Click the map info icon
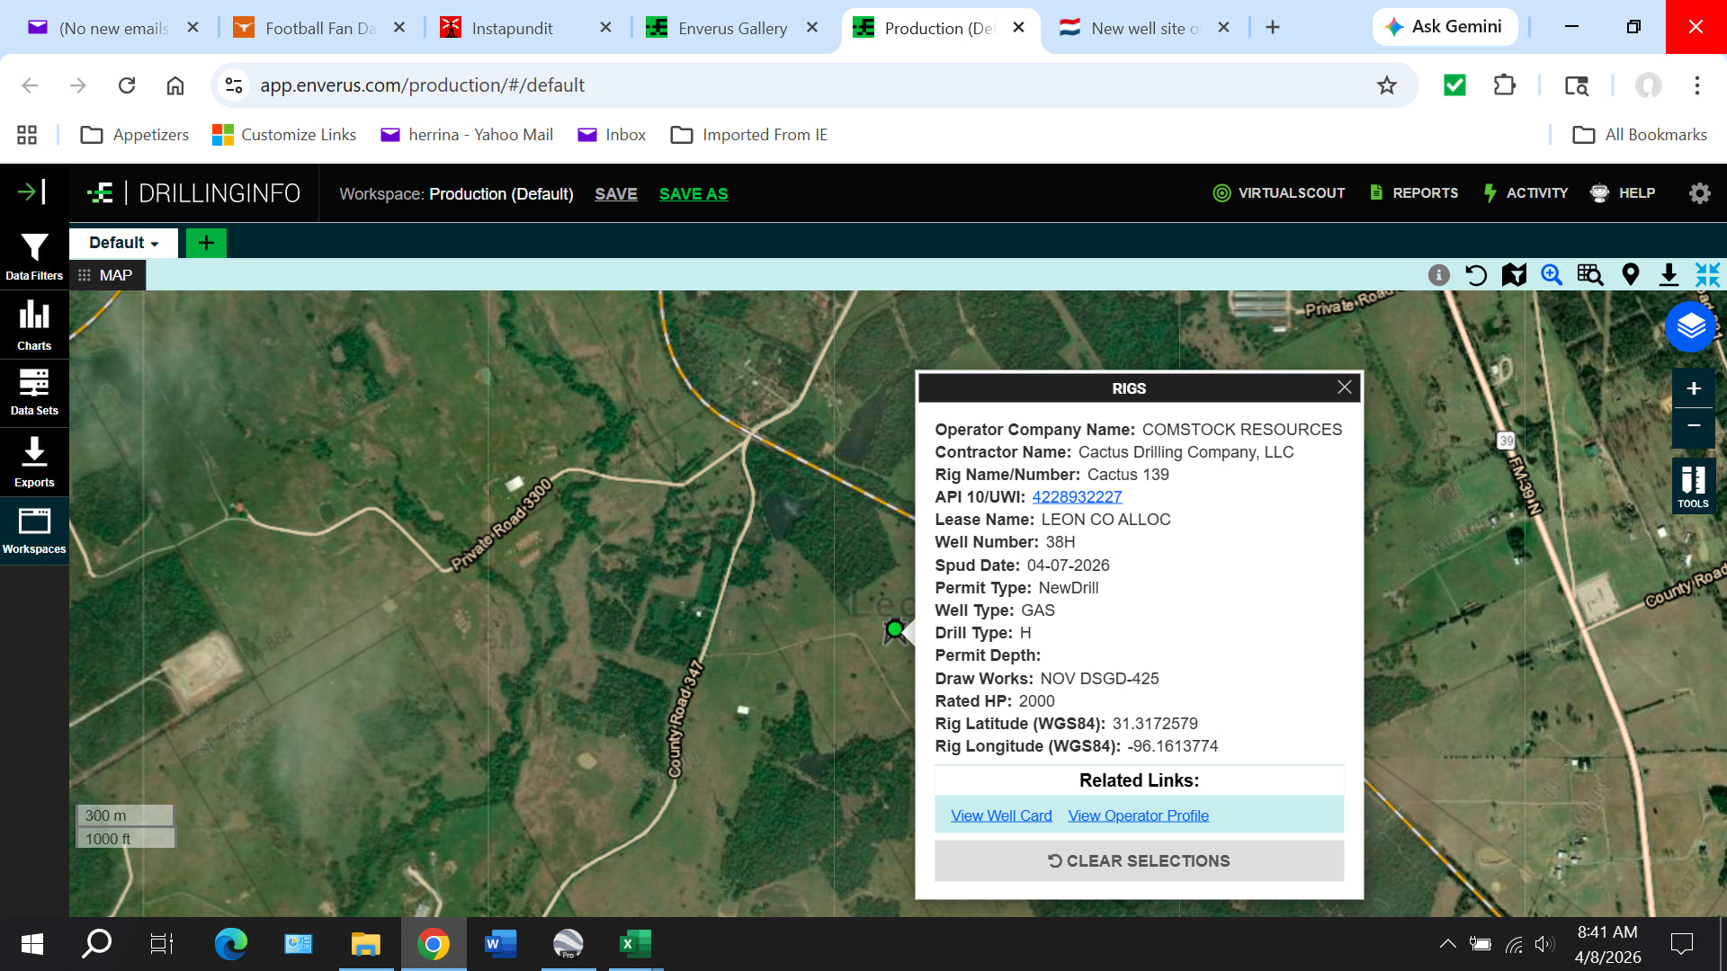Viewport: 1727px width, 971px height. click(x=1438, y=275)
